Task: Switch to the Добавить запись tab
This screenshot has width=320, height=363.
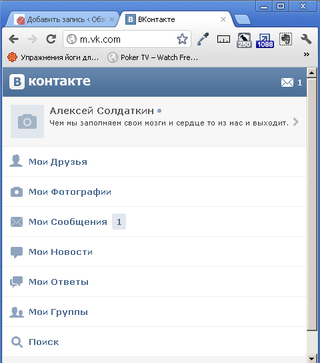Action: point(63,19)
